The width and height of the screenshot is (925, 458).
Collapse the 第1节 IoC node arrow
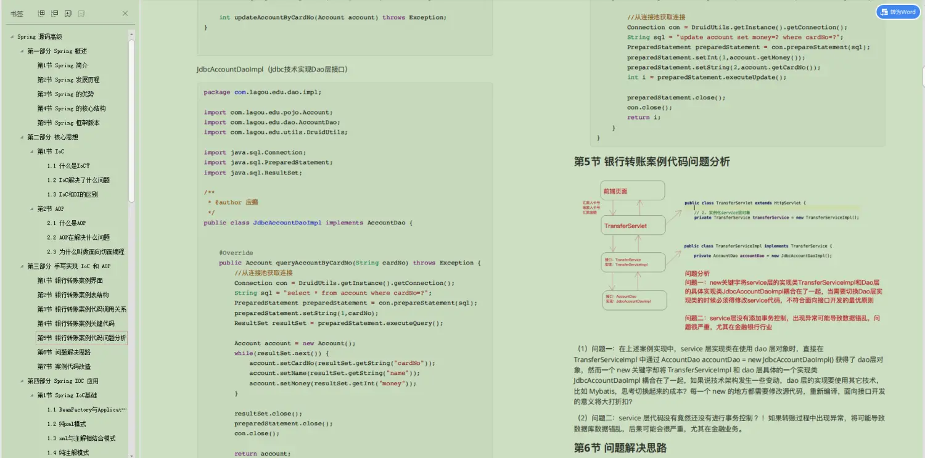point(32,152)
